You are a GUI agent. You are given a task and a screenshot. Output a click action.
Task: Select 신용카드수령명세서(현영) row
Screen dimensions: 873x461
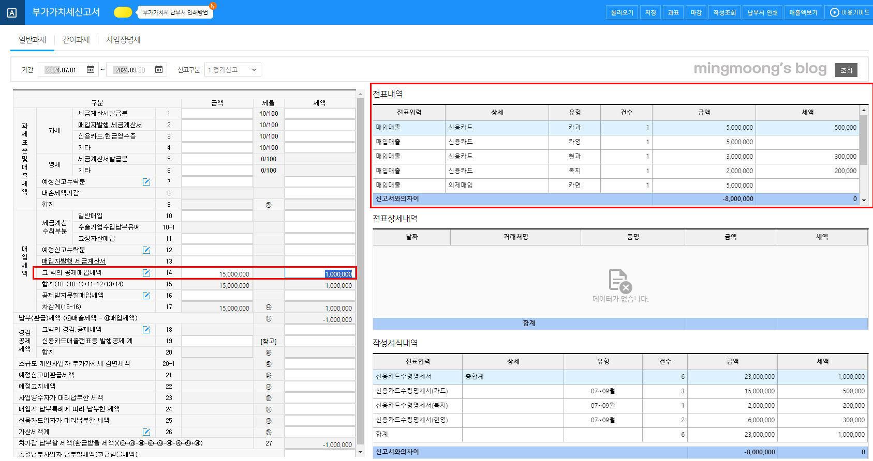pos(620,420)
